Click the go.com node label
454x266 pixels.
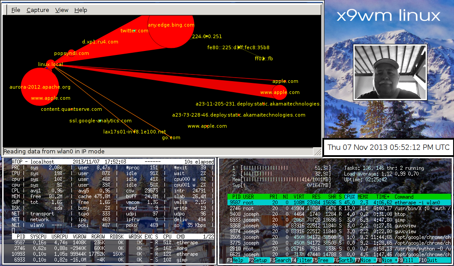171,137
